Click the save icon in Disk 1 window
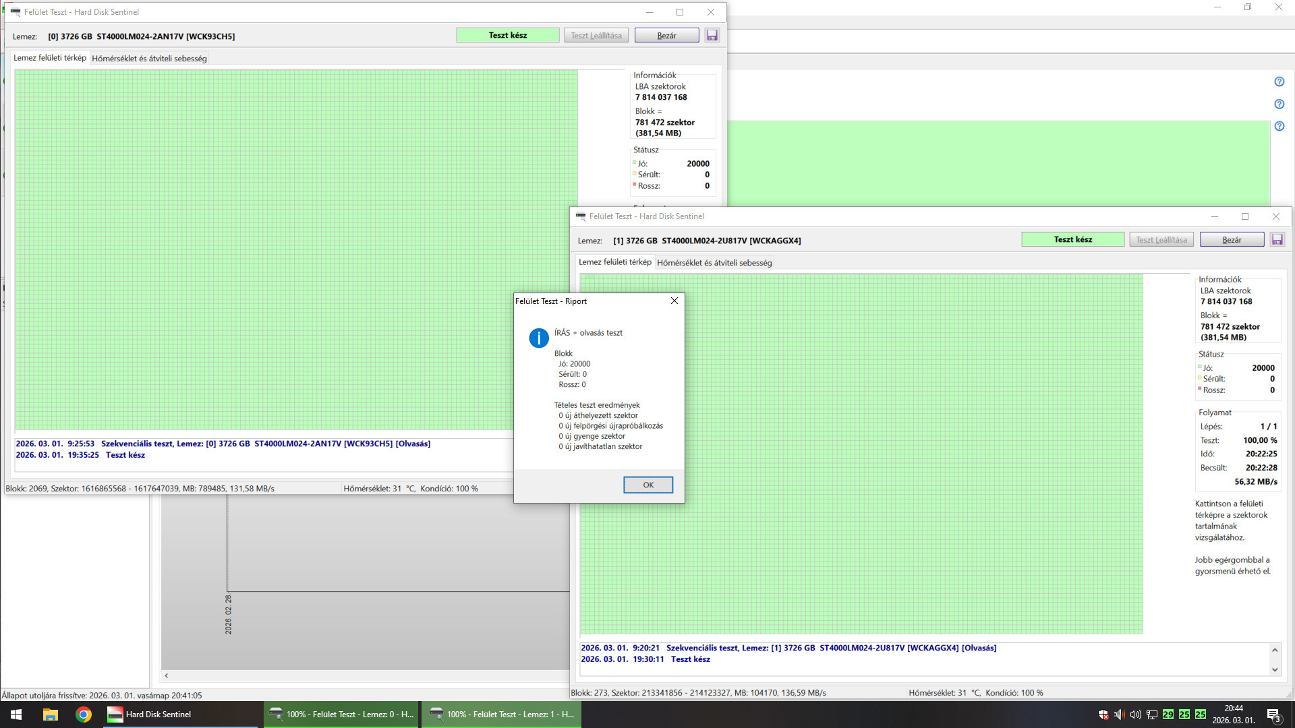Viewport: 1295px width, 728px height. click(1277, 239)
